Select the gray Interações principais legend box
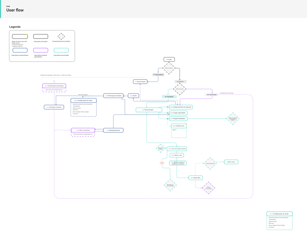 40,36
